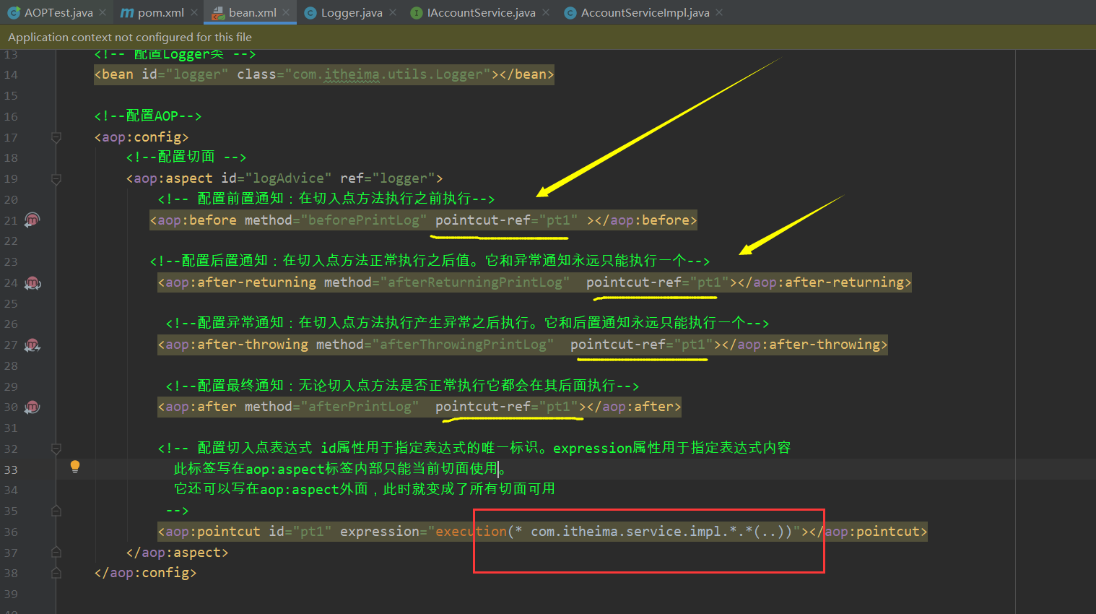Click the Maven pom.xml file icon
The width and height of the screenshot is (1096, 614).
point(126,12)
